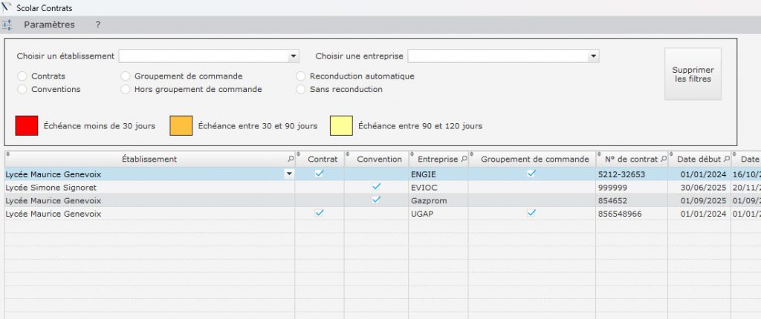Enable the Reconduction automatique filter
Screen dimensions: 761x319
[301, 76]
